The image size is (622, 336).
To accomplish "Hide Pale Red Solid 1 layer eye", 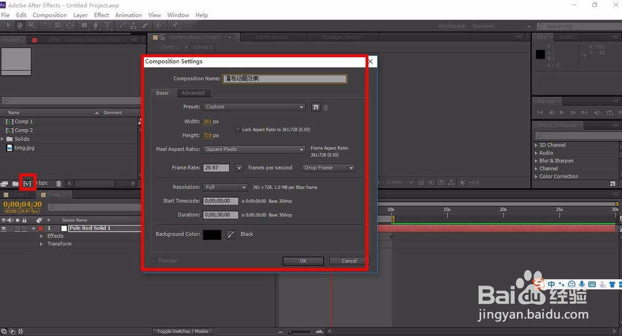I will 4,228.
